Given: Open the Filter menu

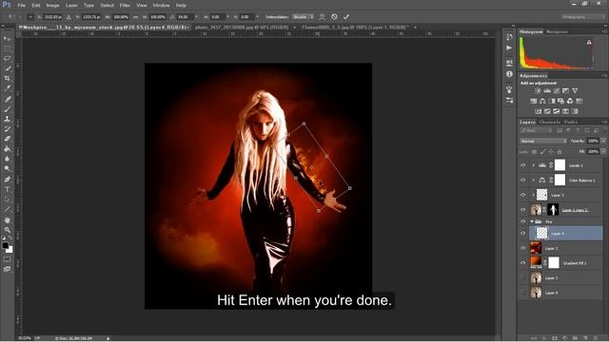Looking at the screenshot, I should pyautogui.click(x=125, y=6).
